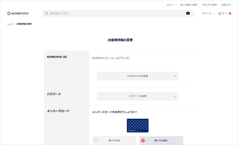Select 持っている members card option
The image size is (238, 145).
114,141
